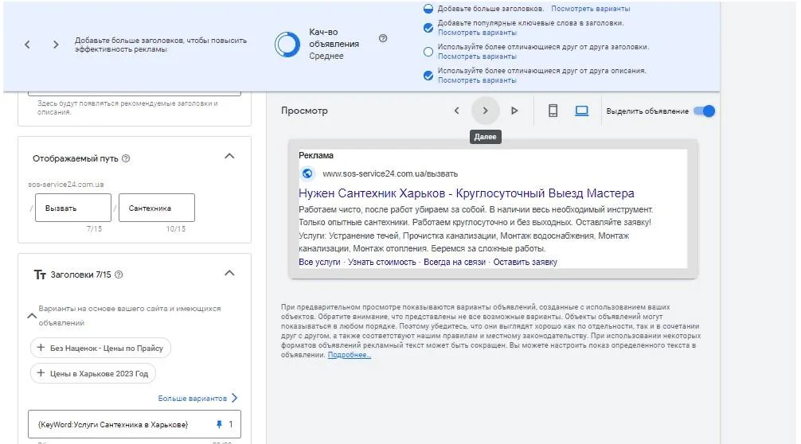Open the Подробнее link below preview
Image resolution: width=801 pixels, height=444 pixels.
350,355
